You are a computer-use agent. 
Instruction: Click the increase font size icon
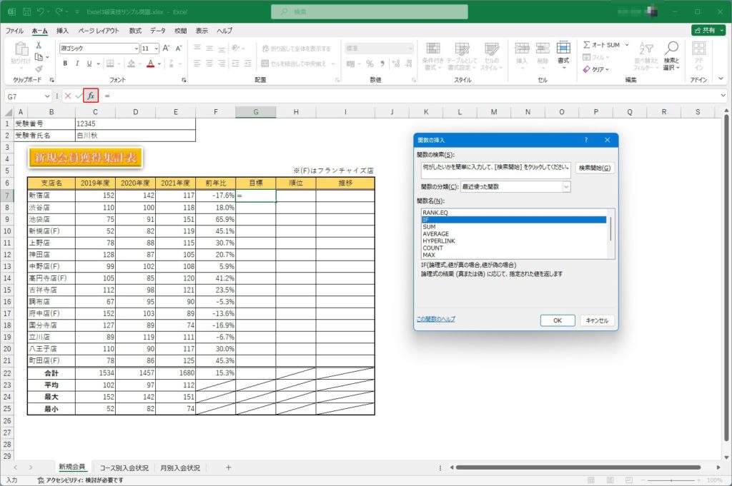point(166,48)
